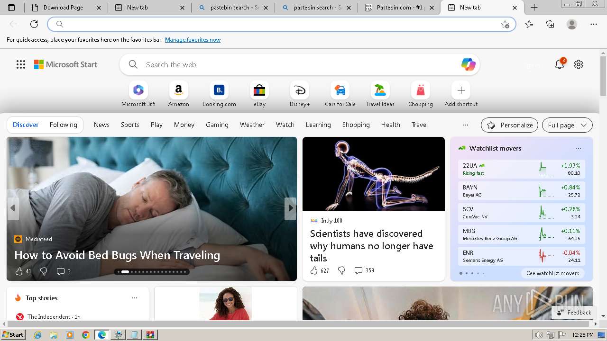
Task: Open tab actions menu icon
Action: (11, 8)
